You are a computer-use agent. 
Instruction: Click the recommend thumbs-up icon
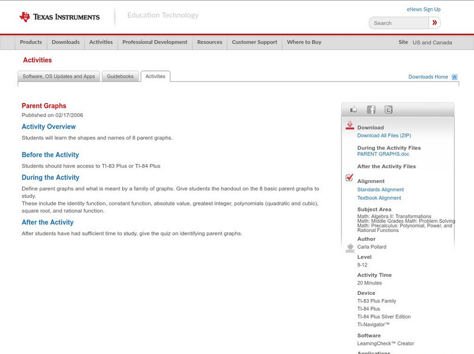[x=354, y=109]
